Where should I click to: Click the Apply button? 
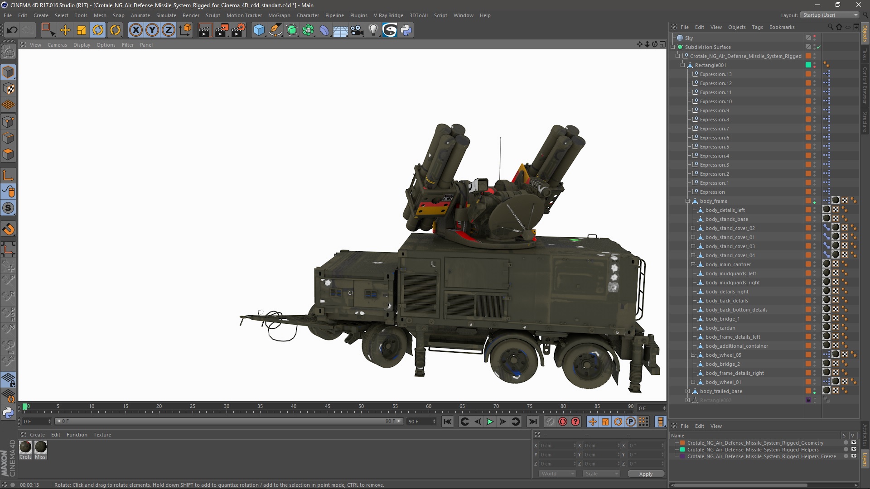646,474
